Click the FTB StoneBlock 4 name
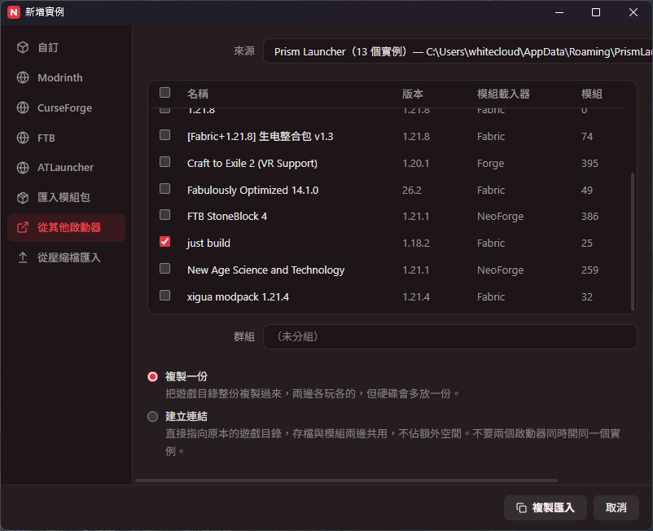The height and width of the screenshot is (531, 653). click(227, 217)
